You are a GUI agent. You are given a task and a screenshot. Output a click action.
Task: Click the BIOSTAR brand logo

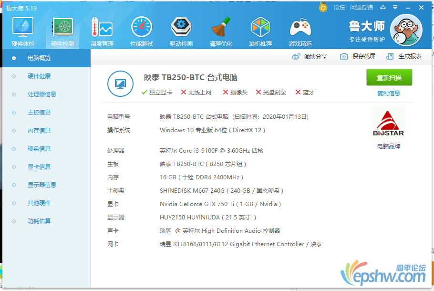pyautogui.click(x=389, y=124)
